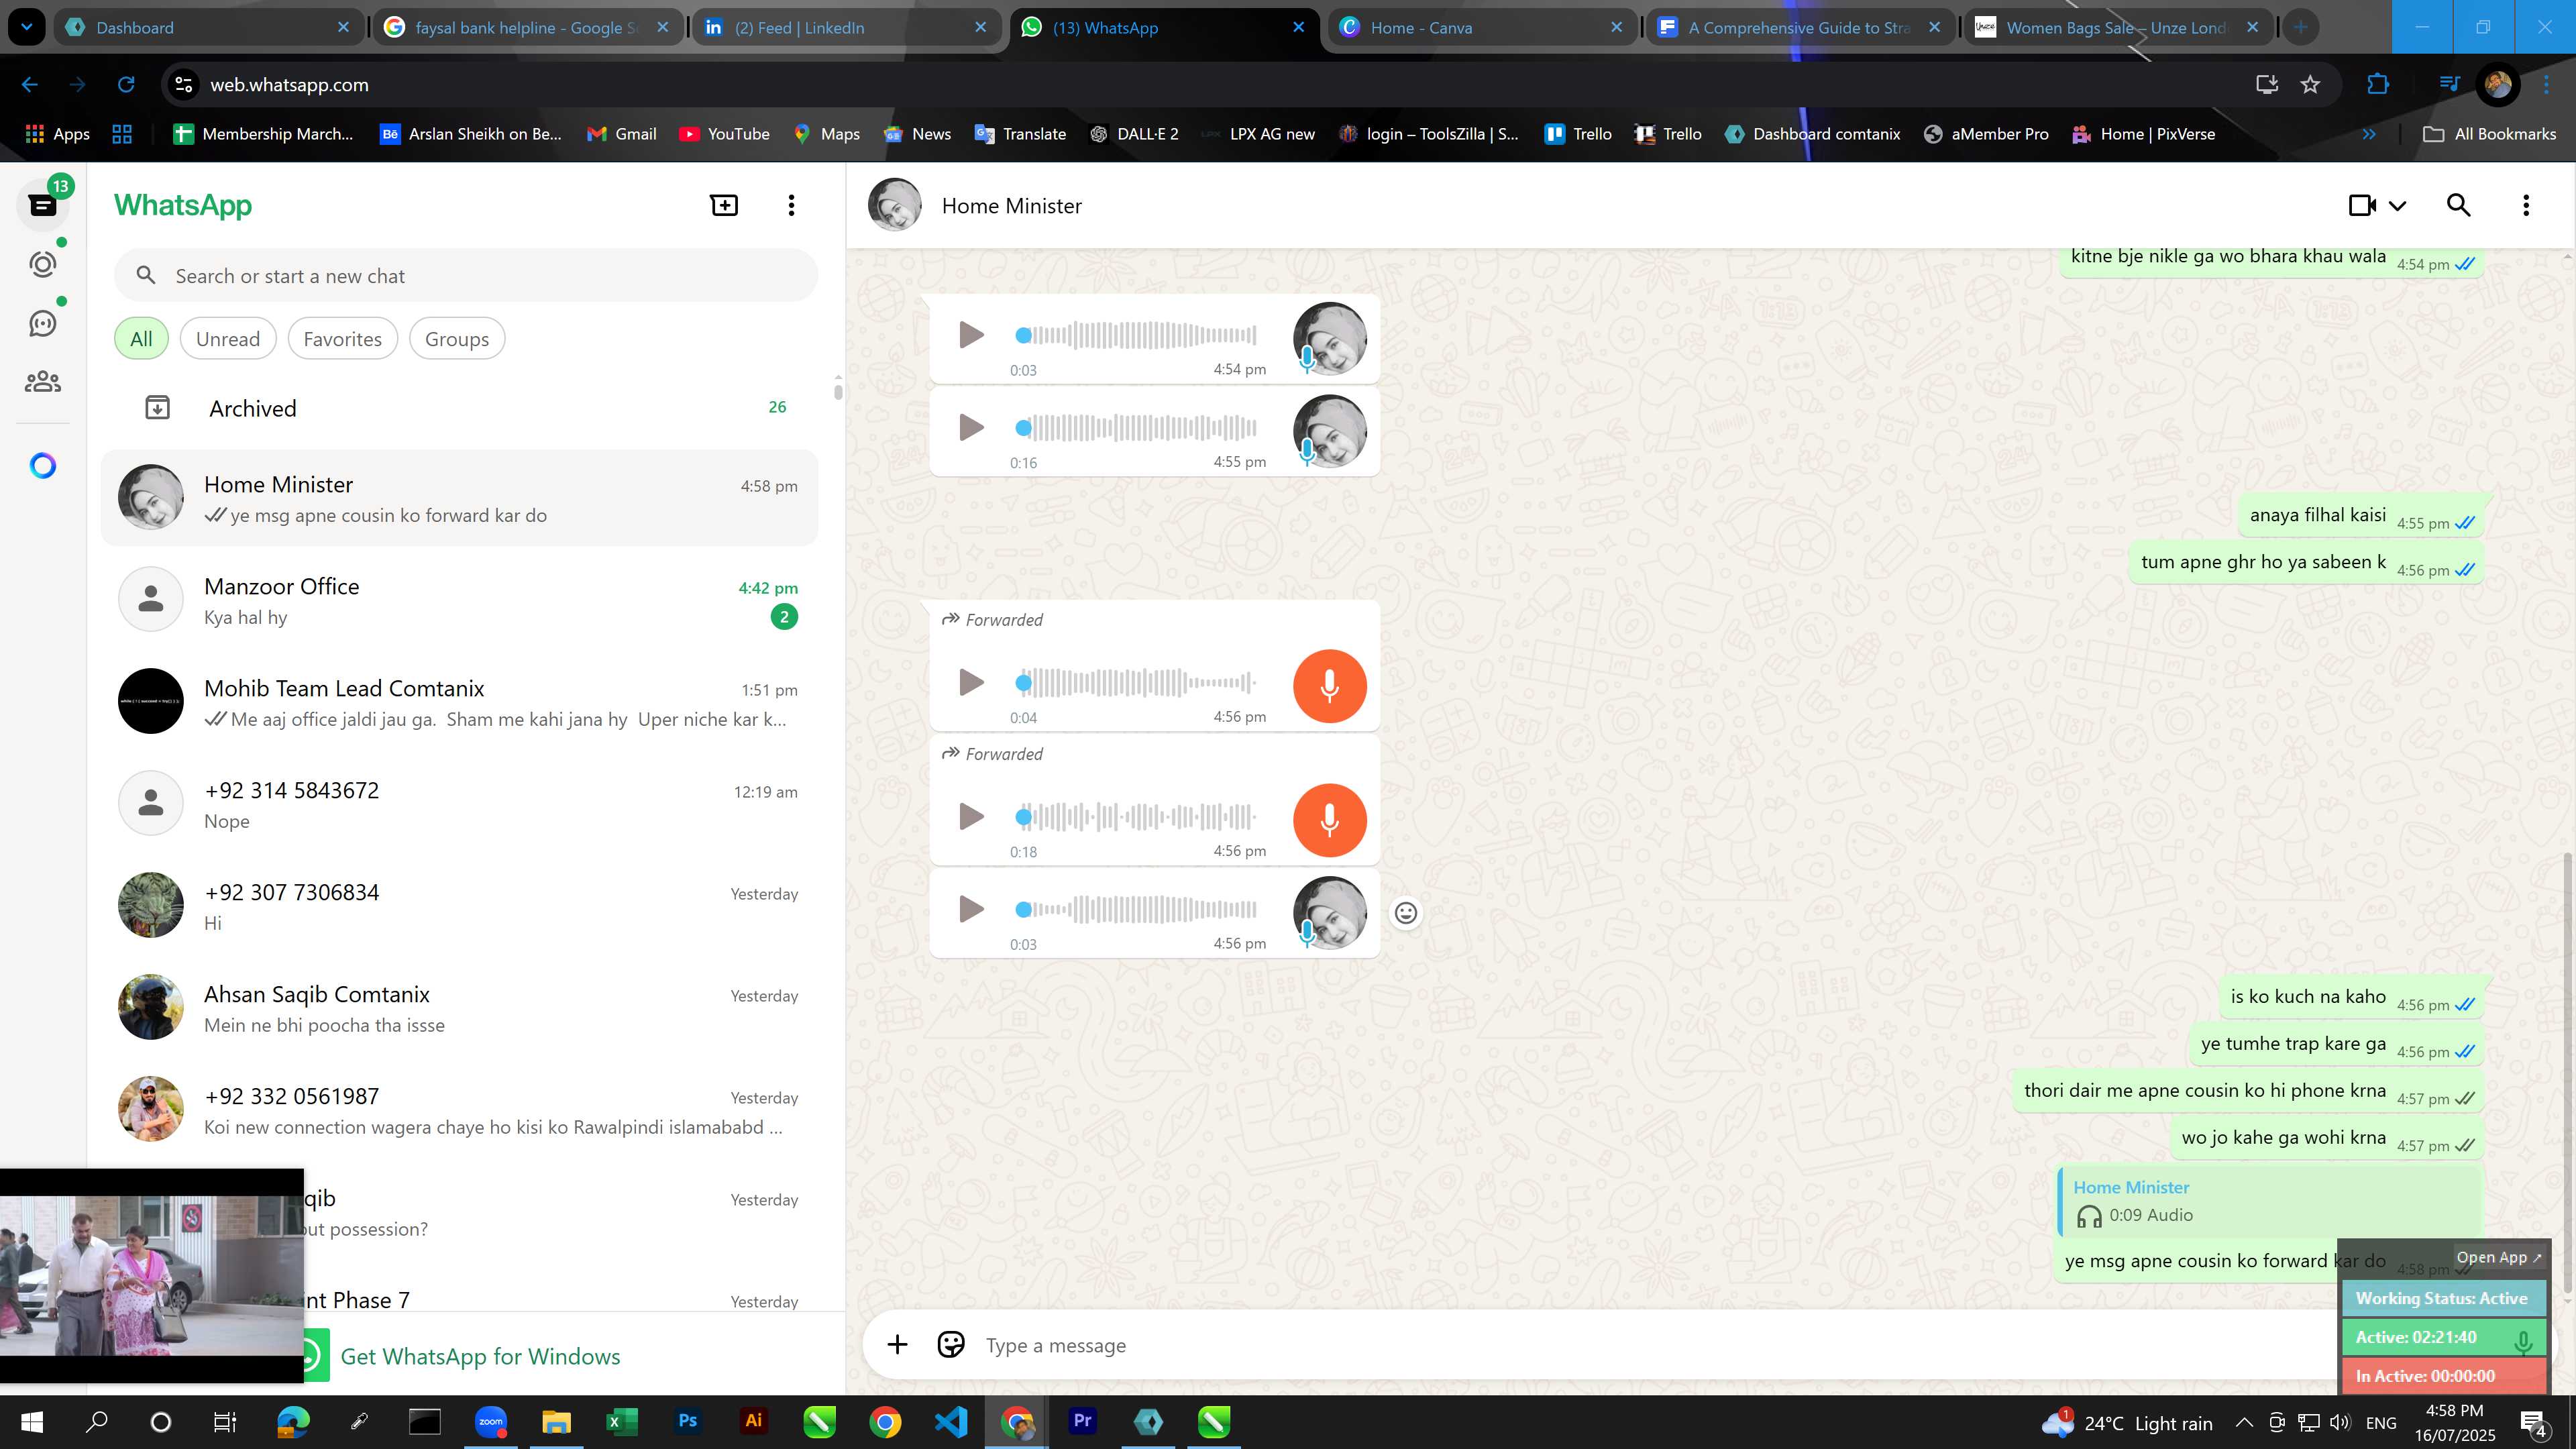Open the Windows Start menu
2576x1449 pixels.
(31, 1421)
